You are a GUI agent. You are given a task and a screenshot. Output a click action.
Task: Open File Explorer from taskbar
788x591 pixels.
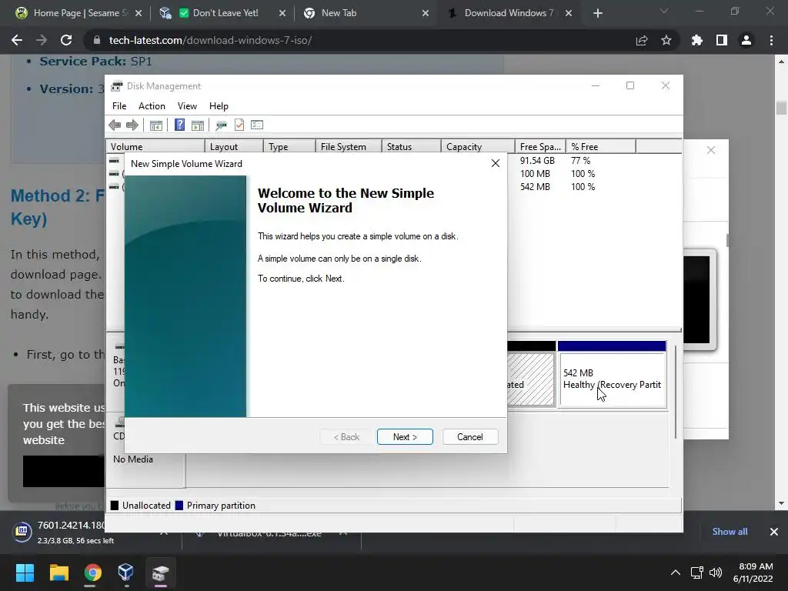pyautogui.click(x=58, y=573)
